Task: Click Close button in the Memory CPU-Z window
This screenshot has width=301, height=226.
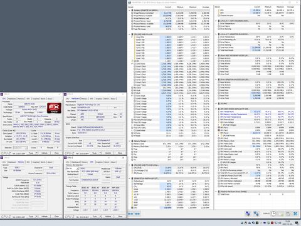Action: [x=56, y=217]
